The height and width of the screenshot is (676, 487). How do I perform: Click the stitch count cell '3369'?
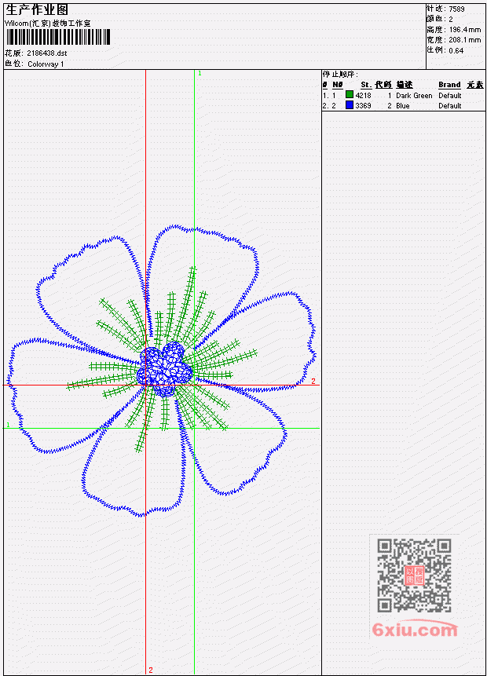(363, 106)
